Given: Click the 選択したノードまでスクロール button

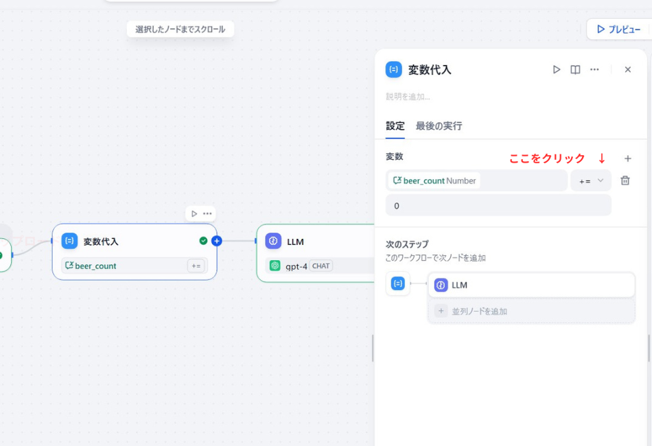Looking at the screenshot, I should 180,29.
